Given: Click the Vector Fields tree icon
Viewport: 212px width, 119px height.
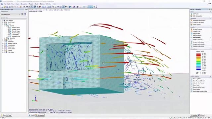Looking at the screenshot, I should [x=7, y=49].
